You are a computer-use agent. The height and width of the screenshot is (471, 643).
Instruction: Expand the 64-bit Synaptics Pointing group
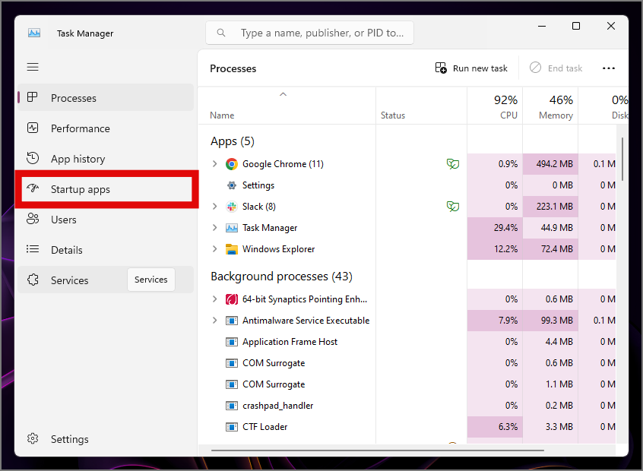[214, 299]
